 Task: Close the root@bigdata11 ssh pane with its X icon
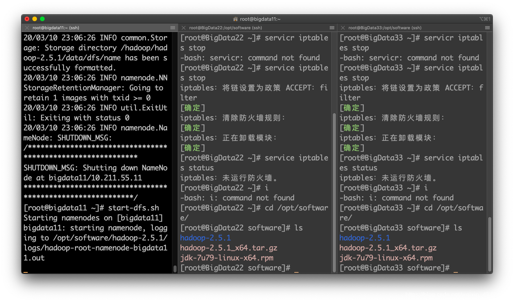tap(27, 28)
